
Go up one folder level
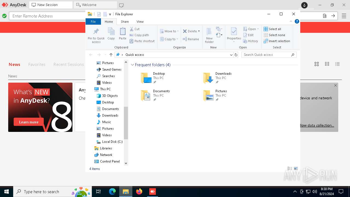[111, 55]
